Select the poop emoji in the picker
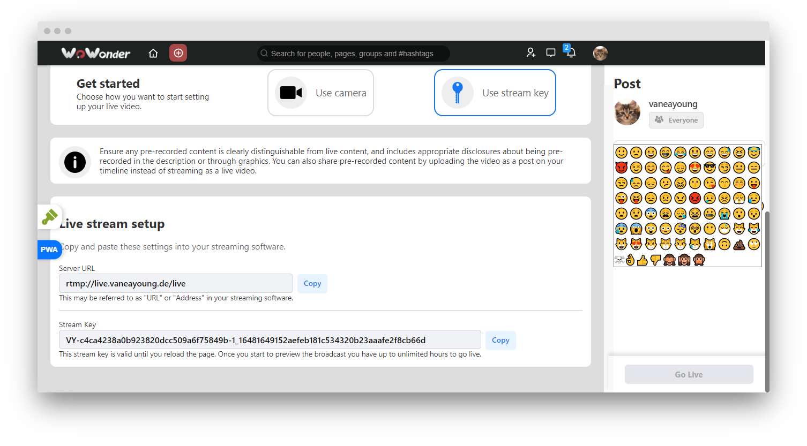807x446 pixels. click(739, 245)
